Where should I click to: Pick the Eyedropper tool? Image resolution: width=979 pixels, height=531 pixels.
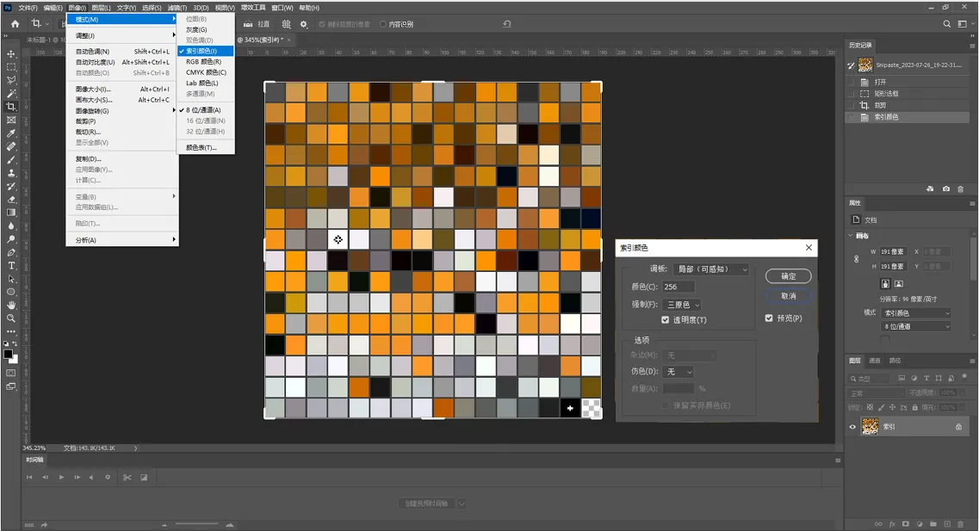tap(11, 133)
